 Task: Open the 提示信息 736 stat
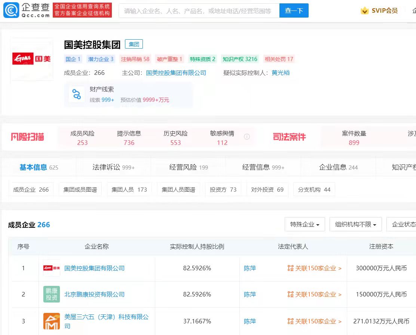pyautogui.click(x=129, y=138)
